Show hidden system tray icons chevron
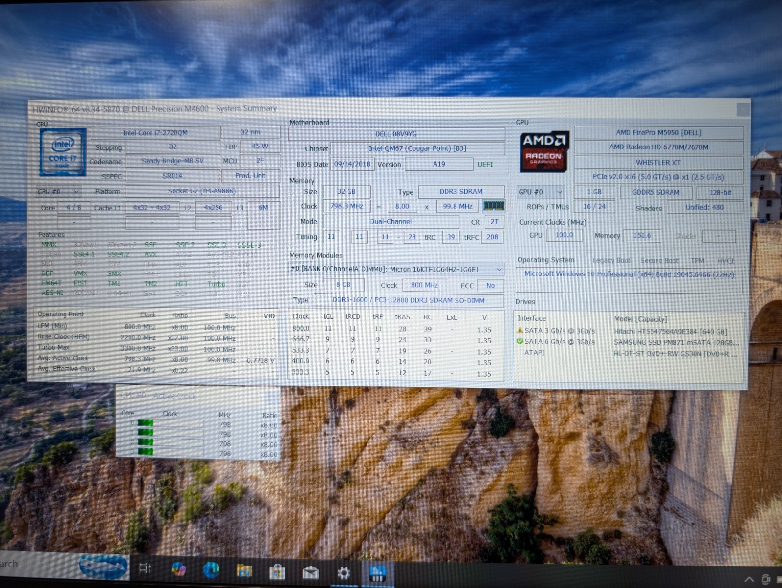 point(749,579)
